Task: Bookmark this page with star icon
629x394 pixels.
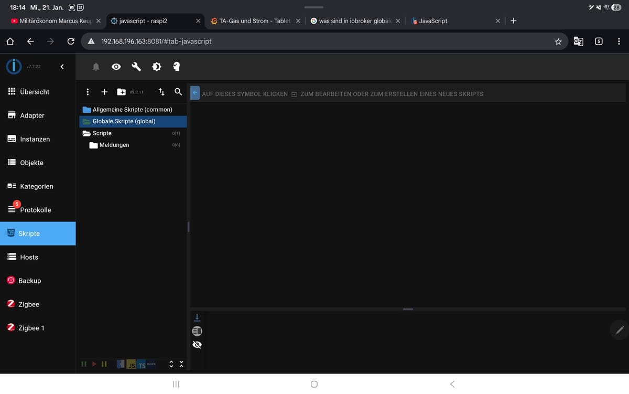Action: (558, 41)
